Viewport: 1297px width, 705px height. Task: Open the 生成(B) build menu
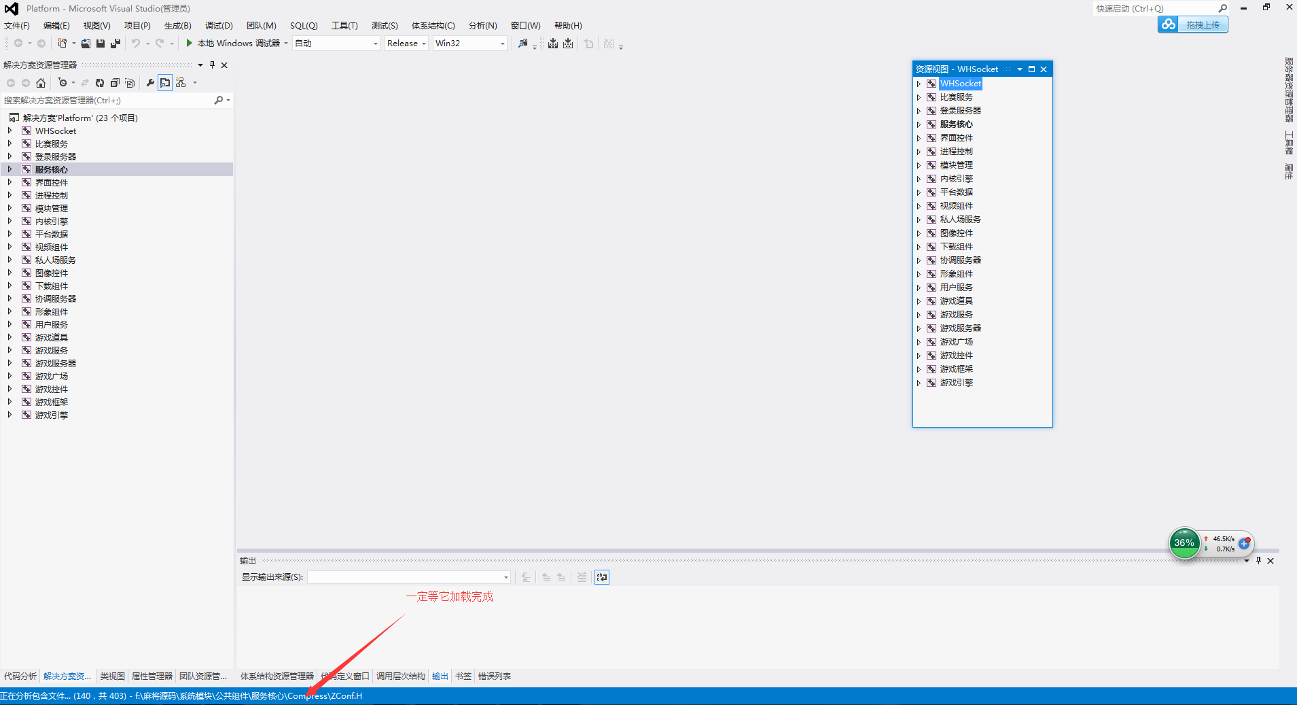tap(177, 26)
